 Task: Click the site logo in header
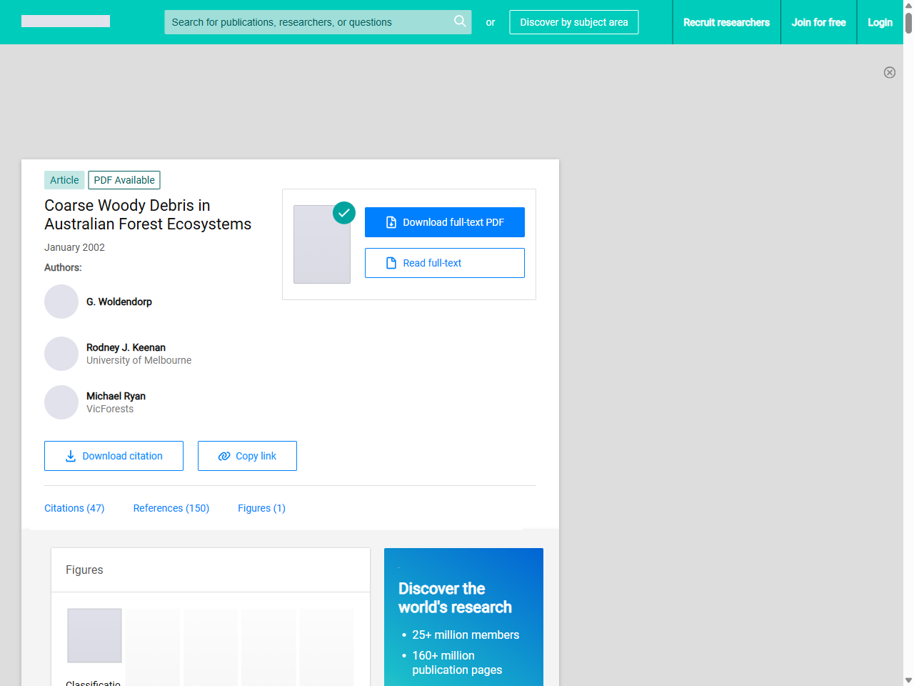pyautogui.click(x=66, y=21)
